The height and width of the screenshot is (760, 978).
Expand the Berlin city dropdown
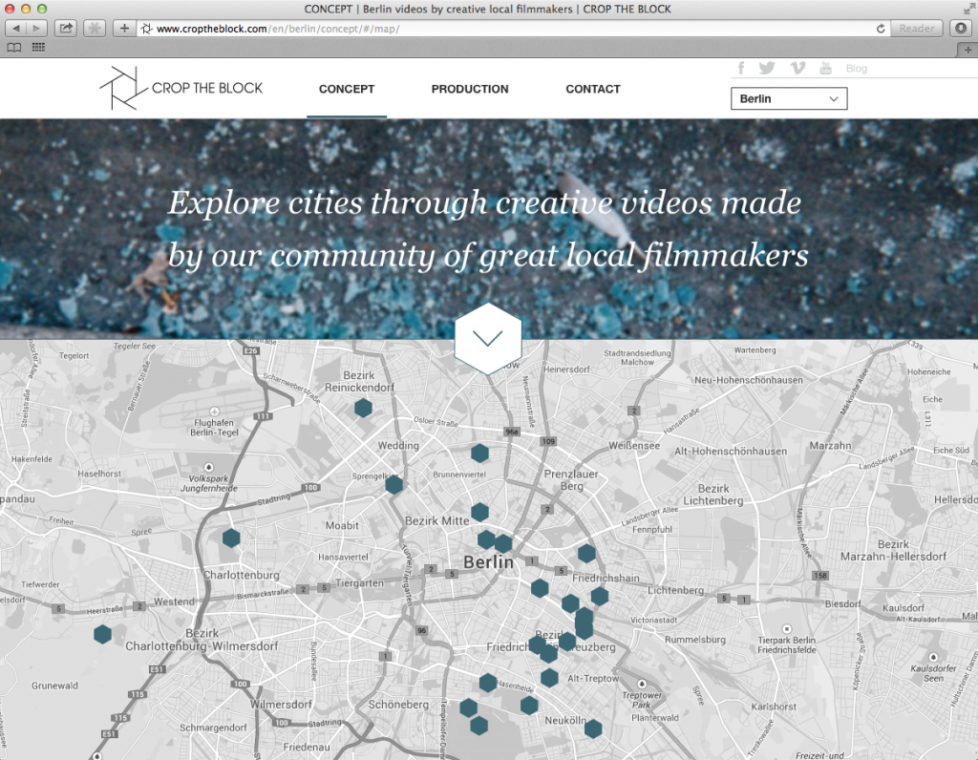(789, 98)
